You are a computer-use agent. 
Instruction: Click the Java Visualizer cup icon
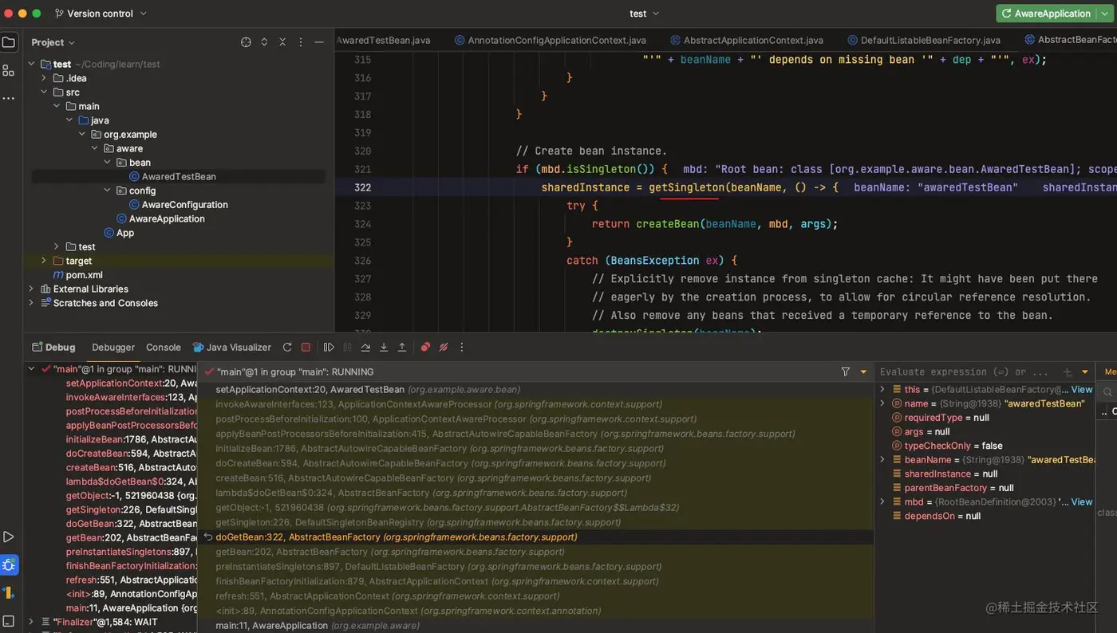(x=198, y=347)
